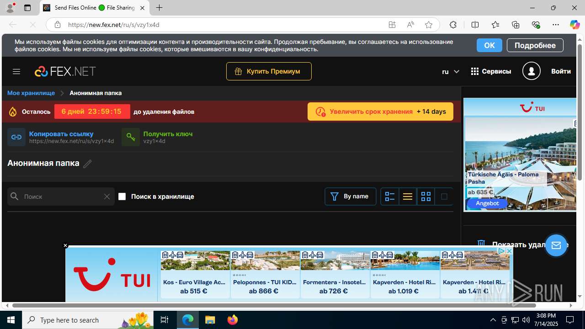The image size is (585, 329).
Task: Switch to grid tiles view
Action: [x=425, y=196]
